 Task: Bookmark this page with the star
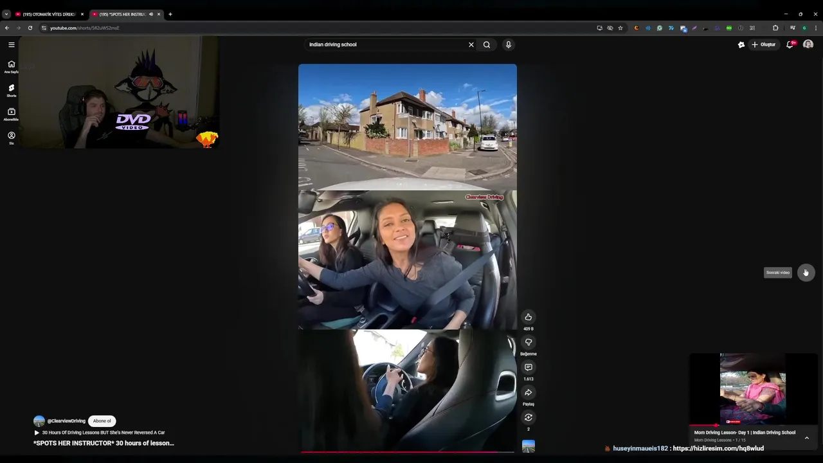click(620, 28)
